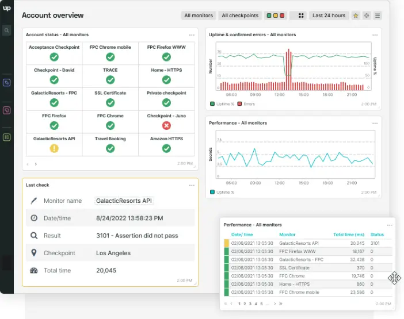The height and width of the screenshot is (319, 404).
Task: Toggle the red status filter square
Action: point(282,16)
